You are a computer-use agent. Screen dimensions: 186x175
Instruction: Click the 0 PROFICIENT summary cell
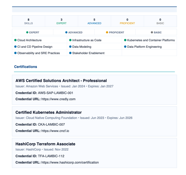coord(127,21)
